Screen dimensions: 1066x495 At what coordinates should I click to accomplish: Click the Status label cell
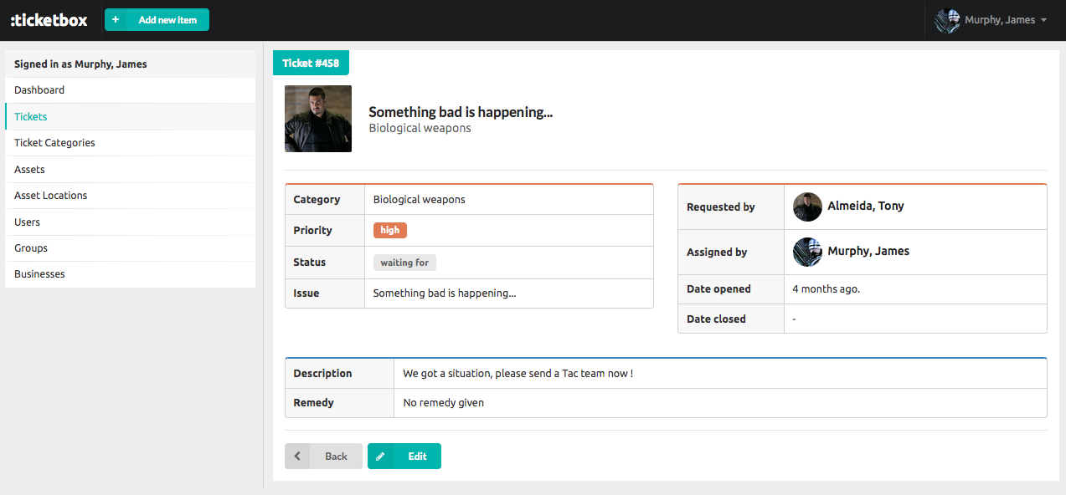[x=325, y=263]
